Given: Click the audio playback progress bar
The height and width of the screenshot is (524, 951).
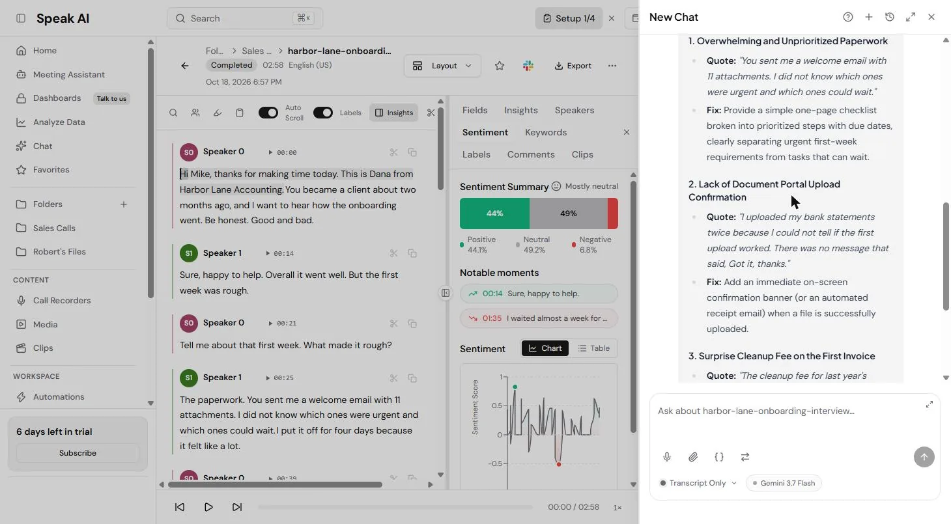Looking at the screenshot, I should point(396,507).
